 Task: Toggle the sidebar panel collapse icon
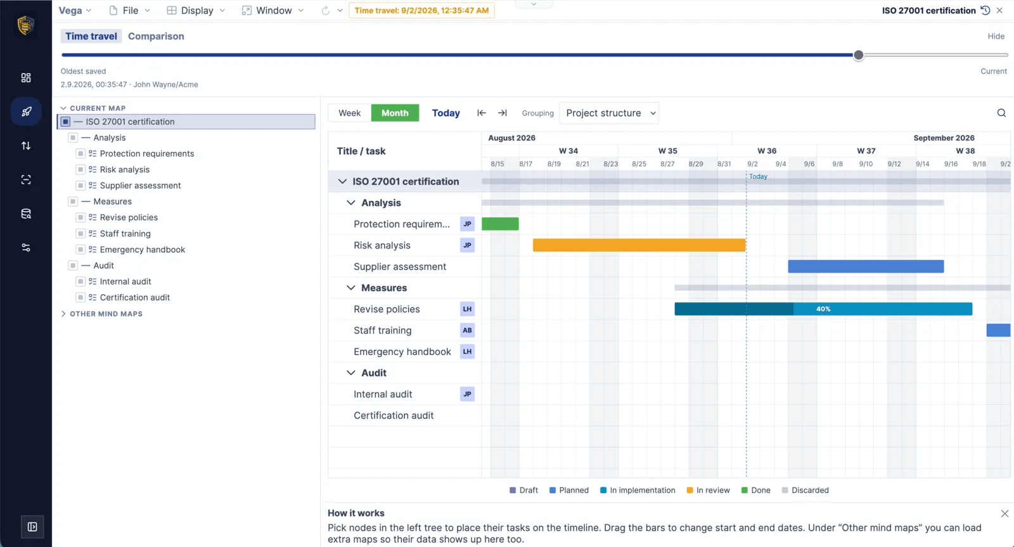[32, 527]
